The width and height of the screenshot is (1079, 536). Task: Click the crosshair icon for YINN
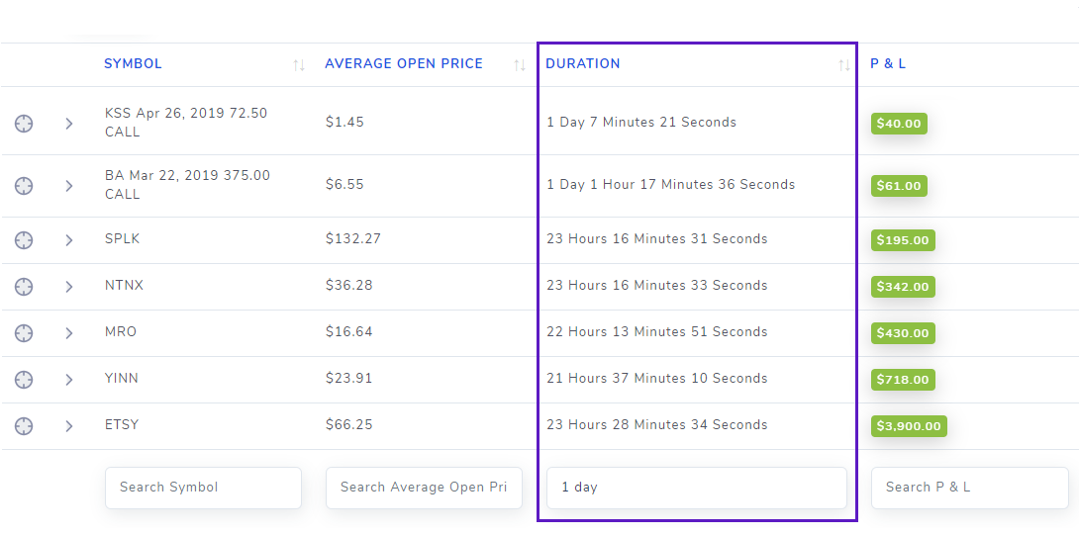24,380
